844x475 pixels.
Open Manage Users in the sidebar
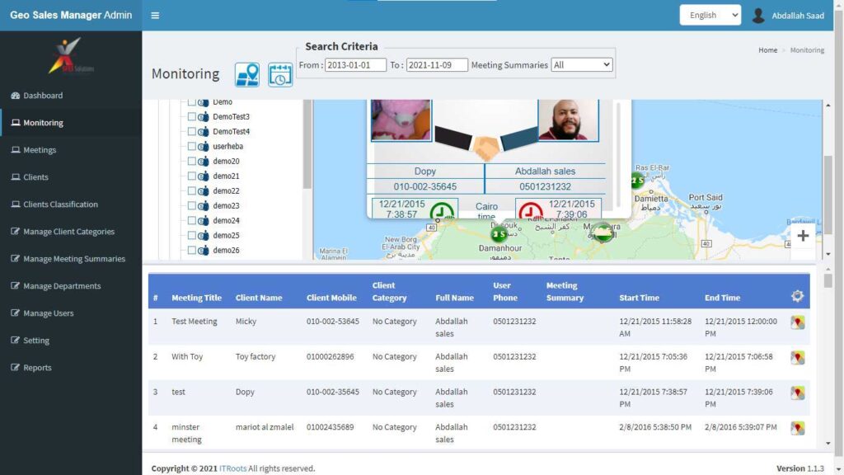point(48,313)
